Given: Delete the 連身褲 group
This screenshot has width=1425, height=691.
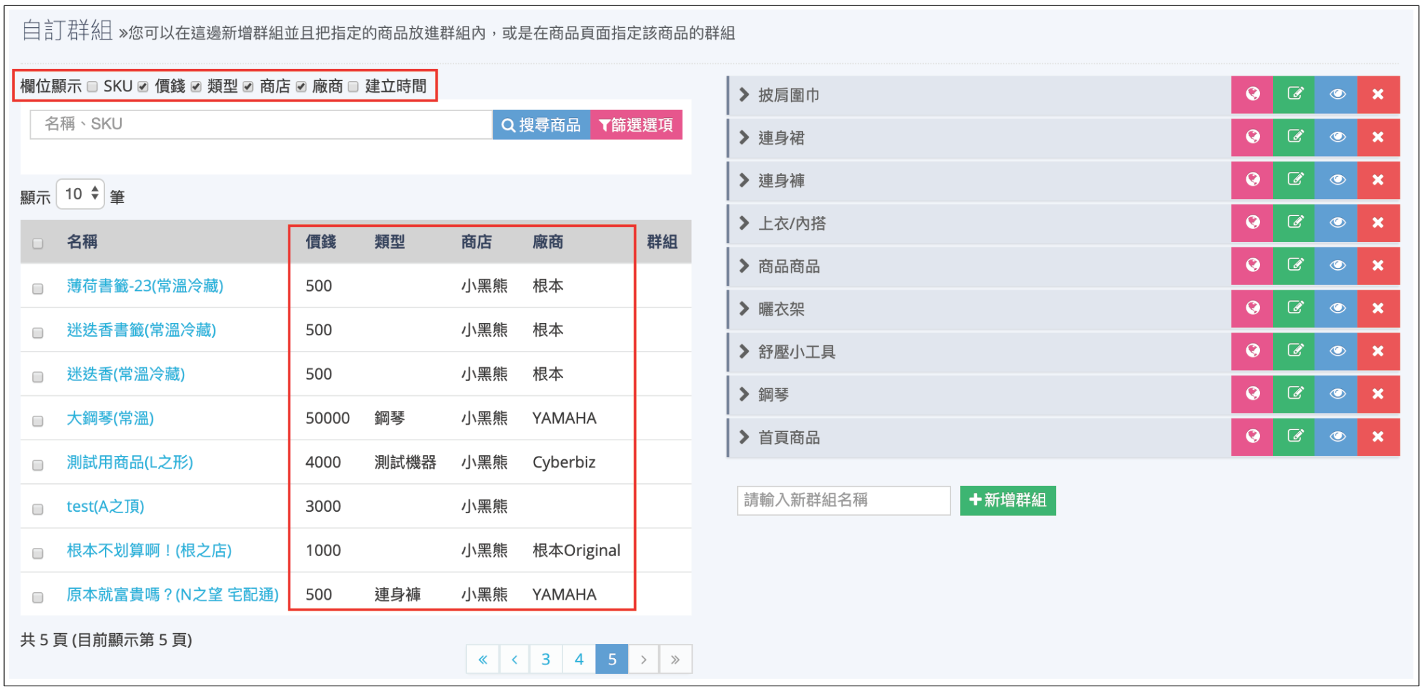Looking at the screenshot, I should point(1378,181).
